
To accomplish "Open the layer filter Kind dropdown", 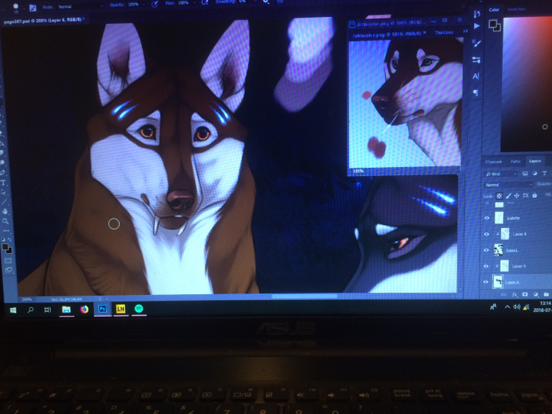I will pos(501,174).
